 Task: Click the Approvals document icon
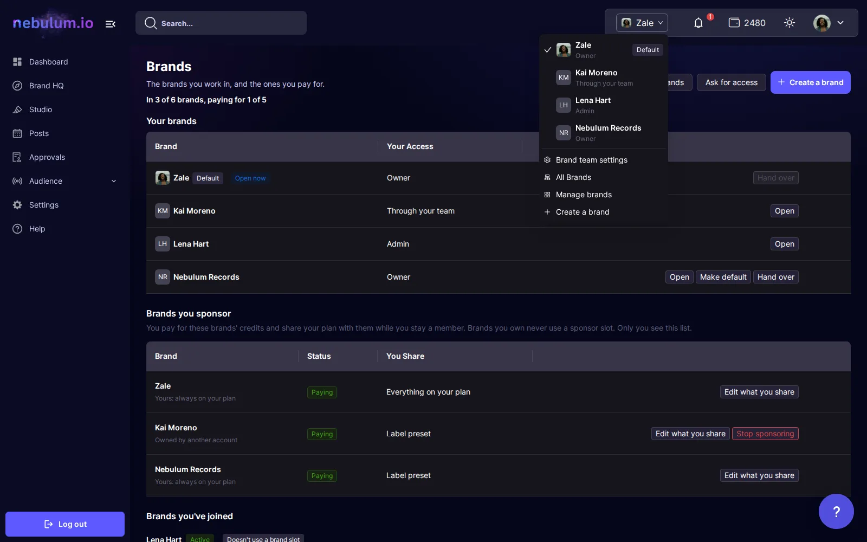click(17, 157)
